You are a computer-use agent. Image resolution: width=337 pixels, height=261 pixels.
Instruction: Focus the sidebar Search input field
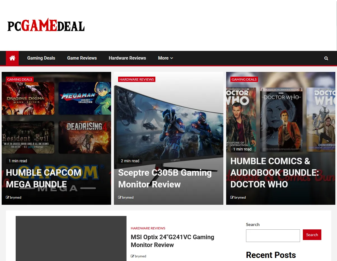pos(273,236)
